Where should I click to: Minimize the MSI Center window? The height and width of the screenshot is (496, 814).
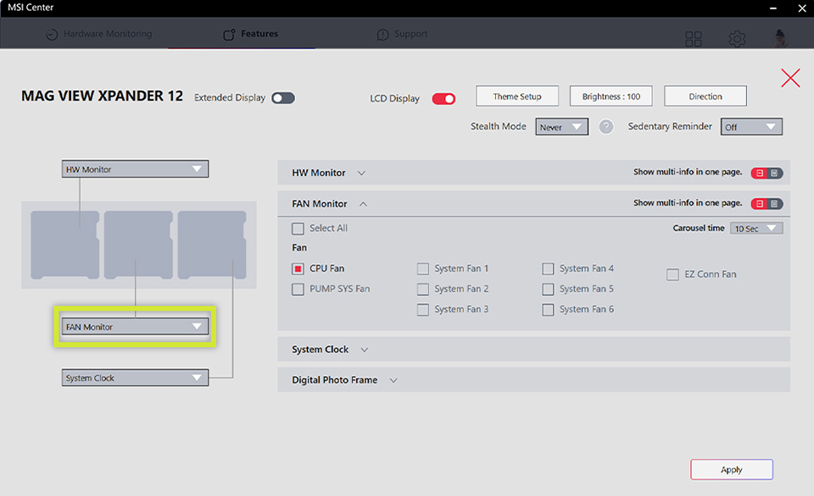point(772,8)
